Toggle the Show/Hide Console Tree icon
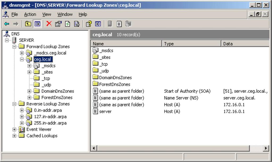 (37, 24)
